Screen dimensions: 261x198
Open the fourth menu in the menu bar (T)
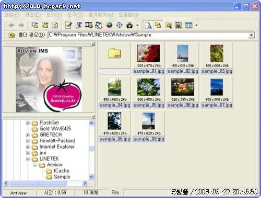coord(75,15)
